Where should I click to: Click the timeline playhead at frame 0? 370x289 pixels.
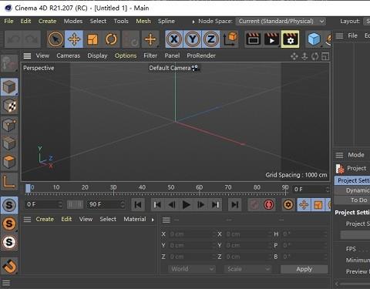coord(28,188)
